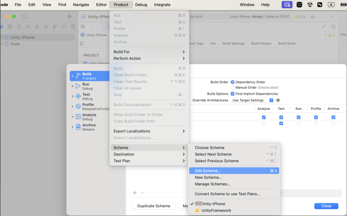Click the Profile action icon in scheme list

(78, 107)
